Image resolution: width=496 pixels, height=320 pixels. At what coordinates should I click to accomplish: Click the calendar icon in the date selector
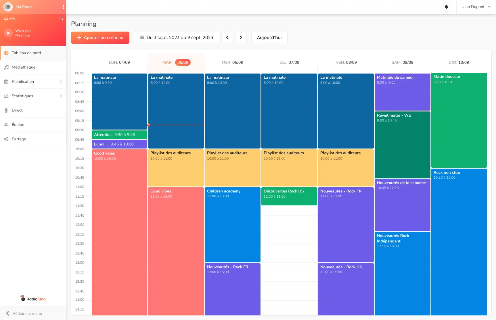(142, 37)
